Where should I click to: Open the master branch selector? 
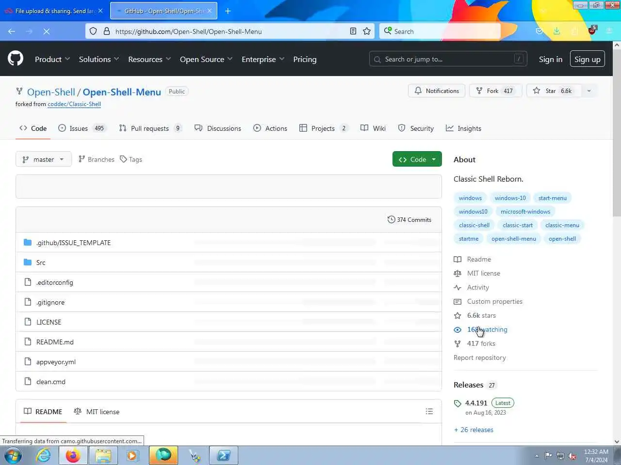[44, 159]
